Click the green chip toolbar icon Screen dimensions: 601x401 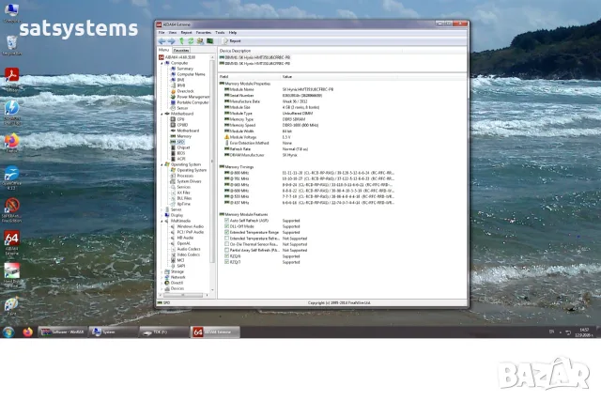[x=209, y=41]
